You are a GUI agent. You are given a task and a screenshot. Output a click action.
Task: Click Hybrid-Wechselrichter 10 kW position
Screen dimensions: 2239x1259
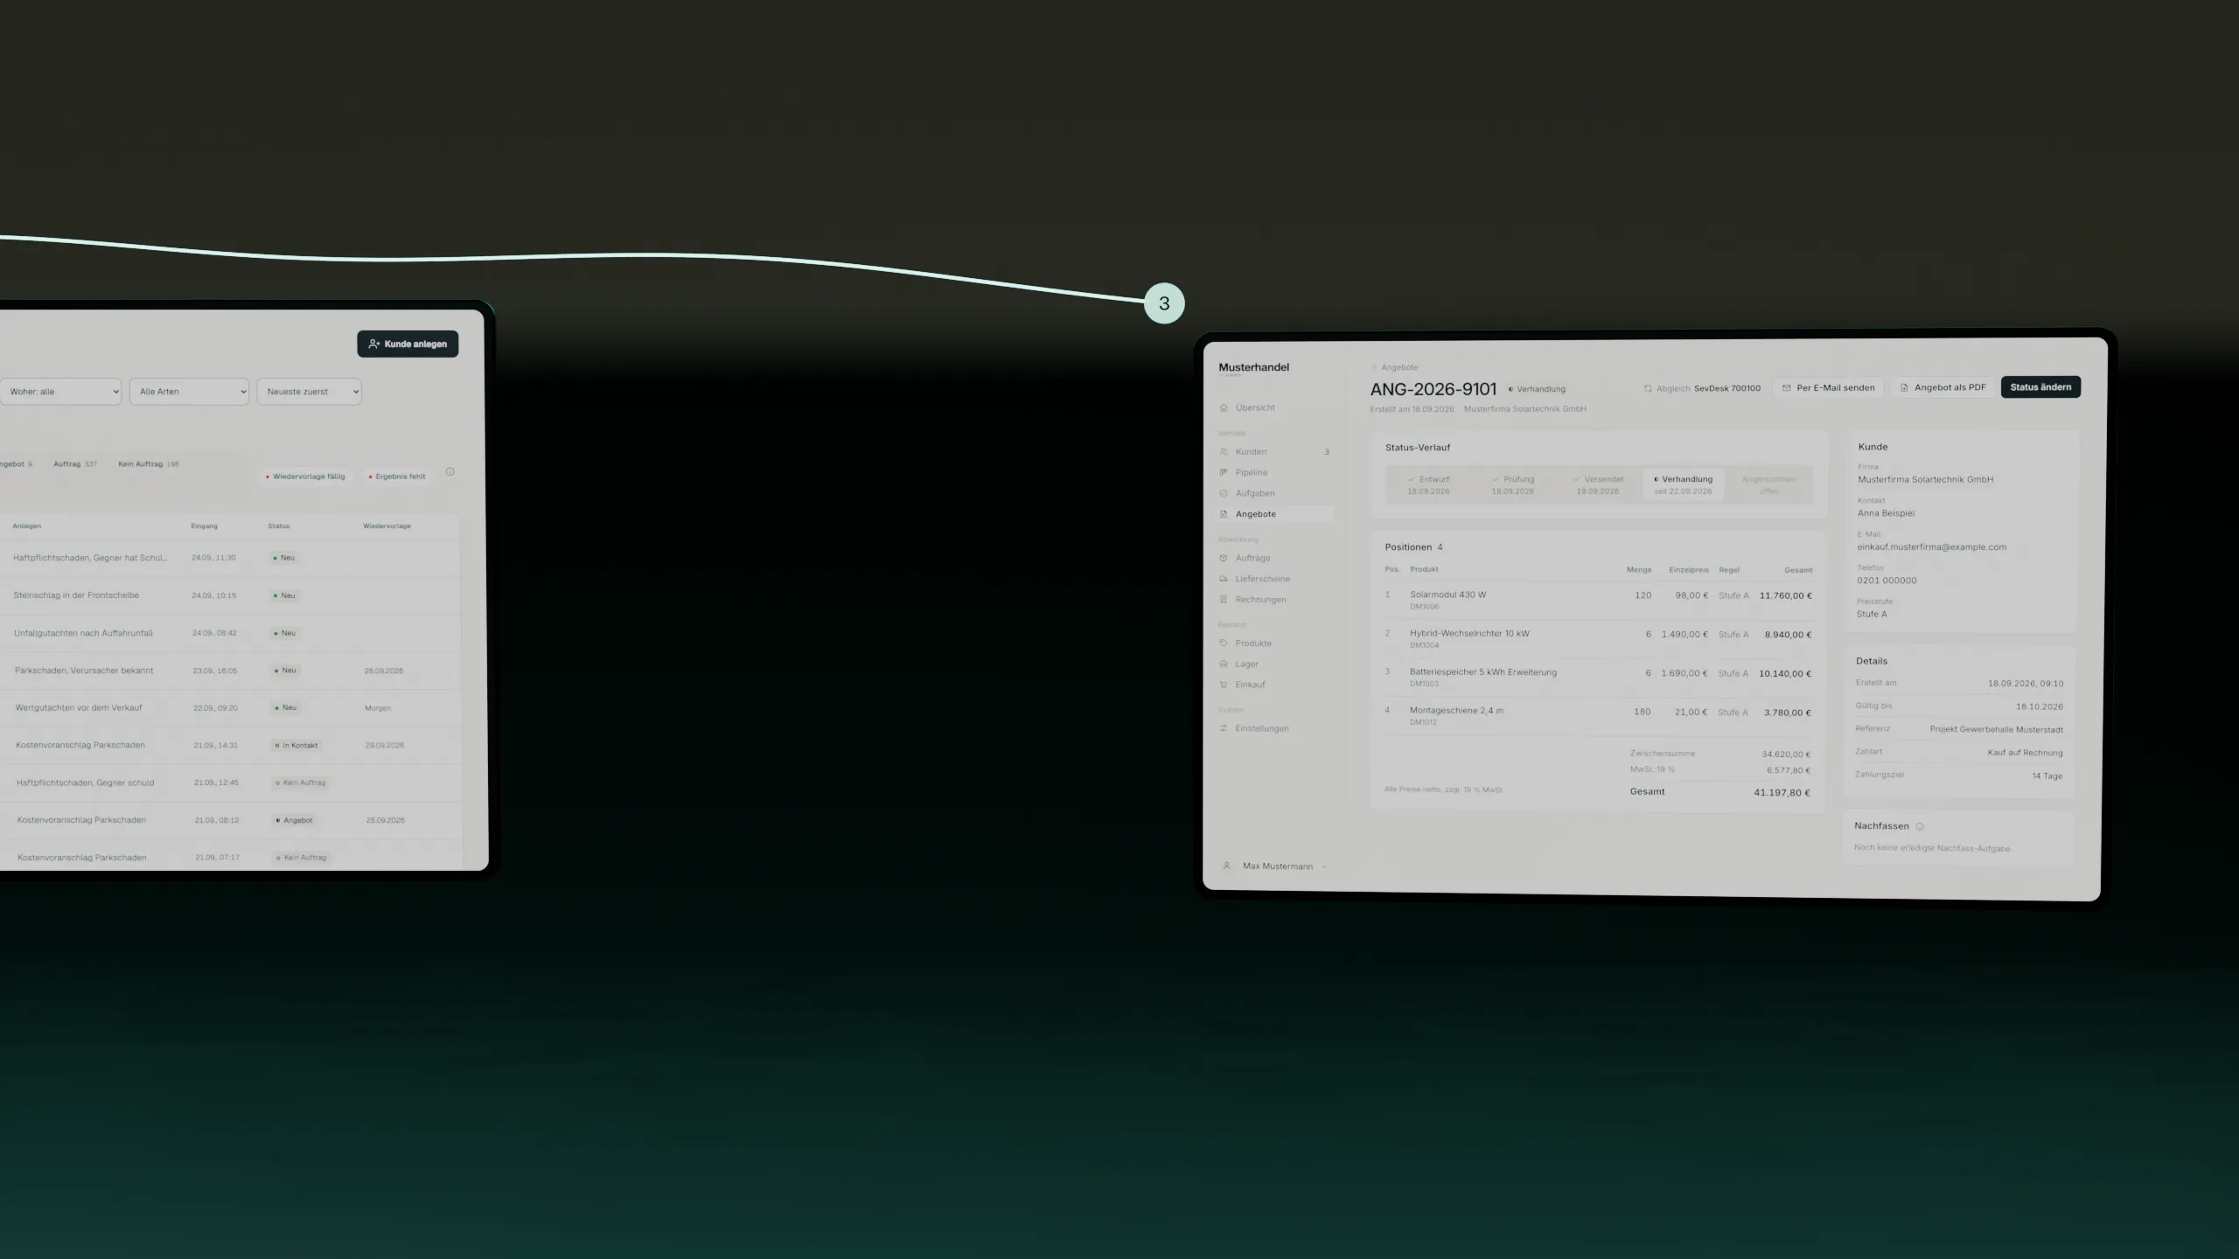click(x=1599, y=638)
